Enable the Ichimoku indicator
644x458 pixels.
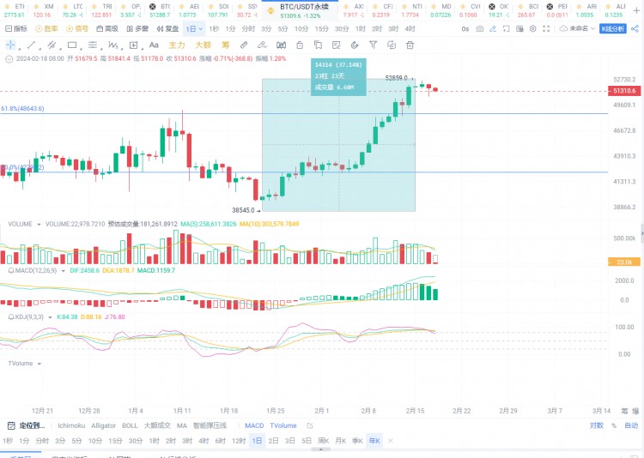click(x=72, y=425)
